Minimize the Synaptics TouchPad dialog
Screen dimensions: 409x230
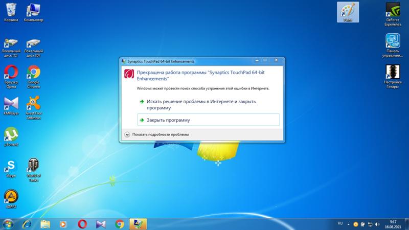pos(257,60)
